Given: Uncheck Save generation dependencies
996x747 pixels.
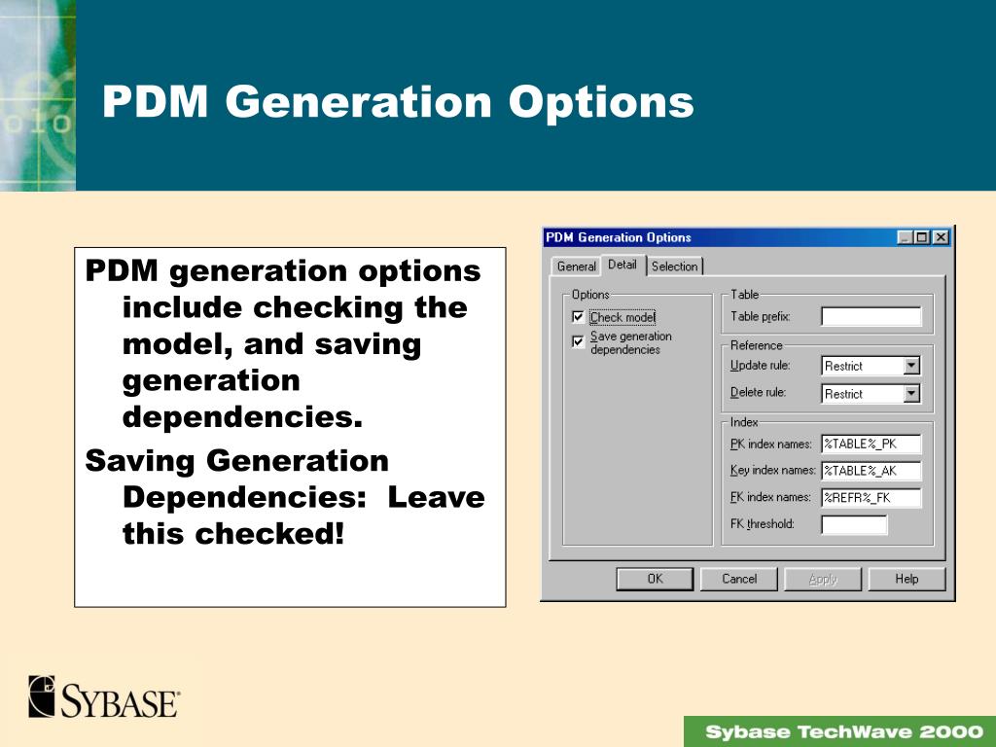Looking at the screenshot, I should pyautogui.click(x=578, y=341).
